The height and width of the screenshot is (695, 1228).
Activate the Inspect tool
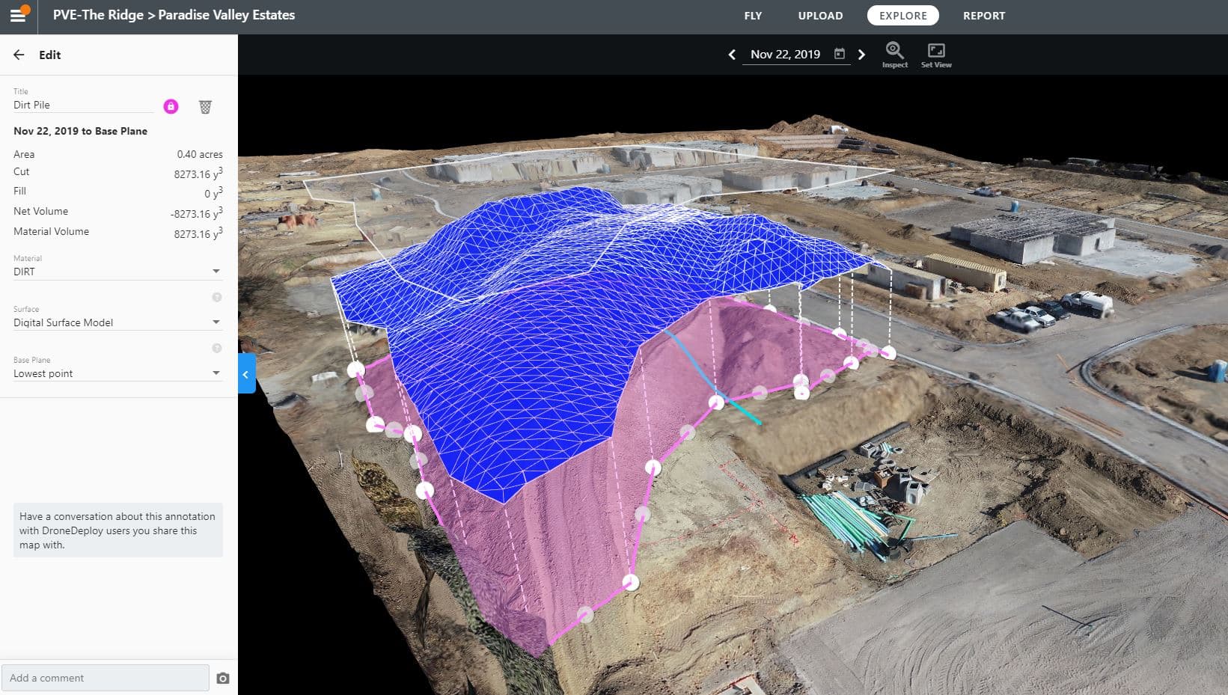tap(894, 55)
